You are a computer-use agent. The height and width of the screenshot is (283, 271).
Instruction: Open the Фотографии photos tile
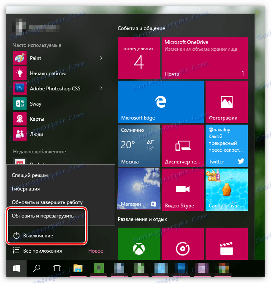(227, 102)
